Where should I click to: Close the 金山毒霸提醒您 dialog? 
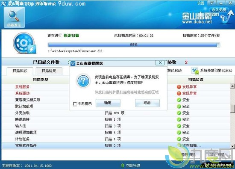pos(160,62)
